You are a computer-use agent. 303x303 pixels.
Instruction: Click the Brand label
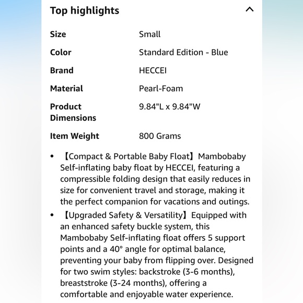pyautogui.click(x=62, y=71)
